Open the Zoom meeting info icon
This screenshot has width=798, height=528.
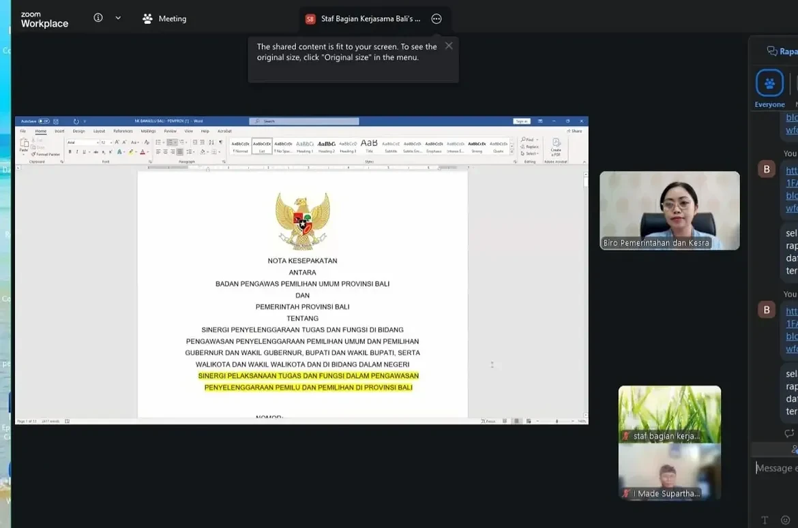click(98, 18)
